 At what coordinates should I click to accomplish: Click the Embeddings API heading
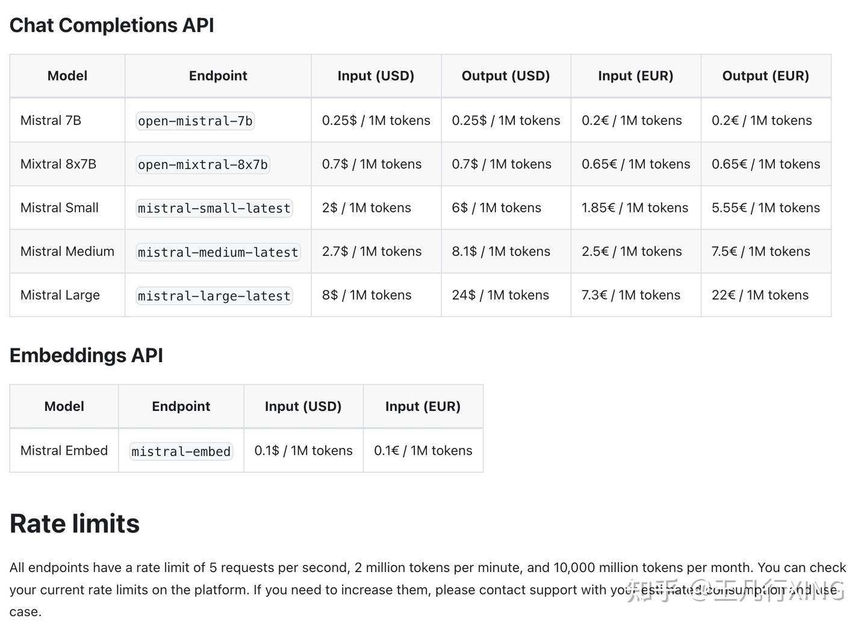86,356
